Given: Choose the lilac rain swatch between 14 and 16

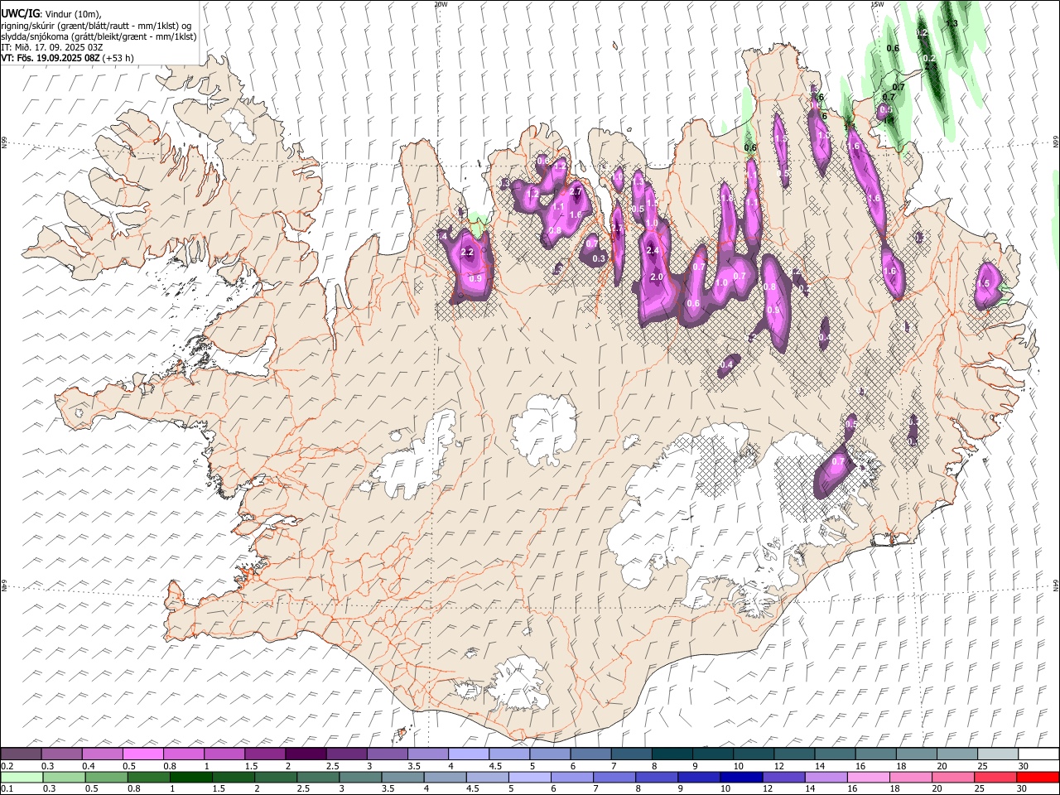Looking at the screenshot, I should coord(826,777).
